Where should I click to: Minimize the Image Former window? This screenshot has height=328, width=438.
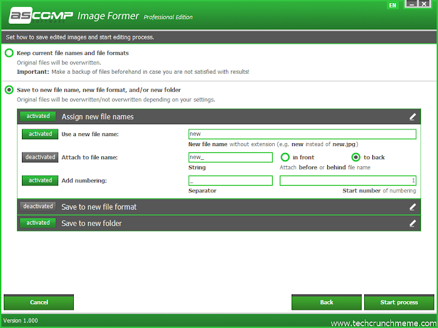[412, 4]
